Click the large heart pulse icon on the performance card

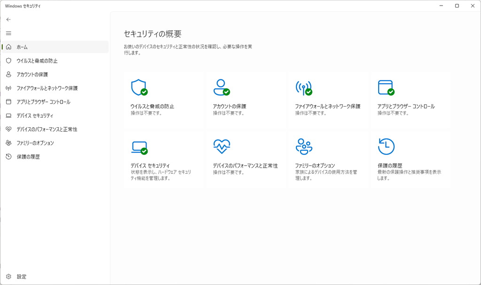(x=222, y=146)
